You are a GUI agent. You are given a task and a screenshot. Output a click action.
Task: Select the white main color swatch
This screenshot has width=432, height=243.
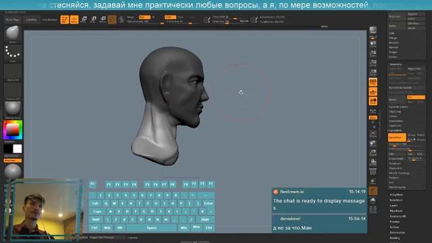point(18,148)
